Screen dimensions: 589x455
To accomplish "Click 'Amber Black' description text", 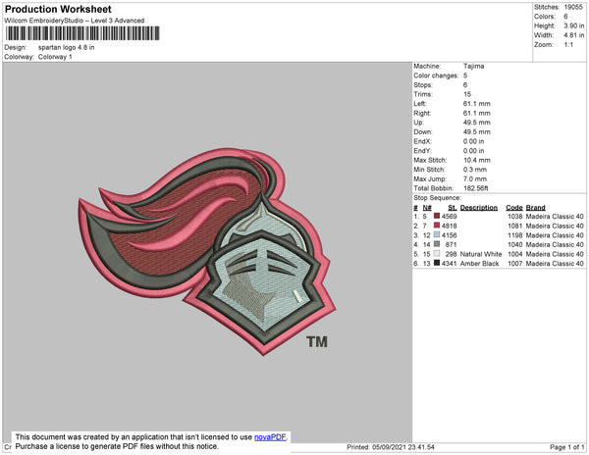I will tap(479, 264).
